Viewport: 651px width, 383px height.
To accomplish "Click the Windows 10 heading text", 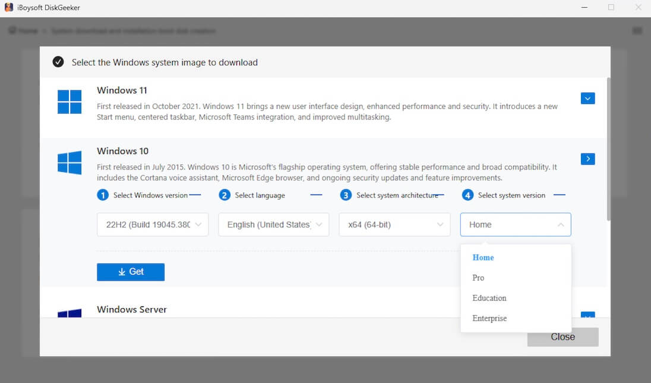I will click(x=122, y=151).
